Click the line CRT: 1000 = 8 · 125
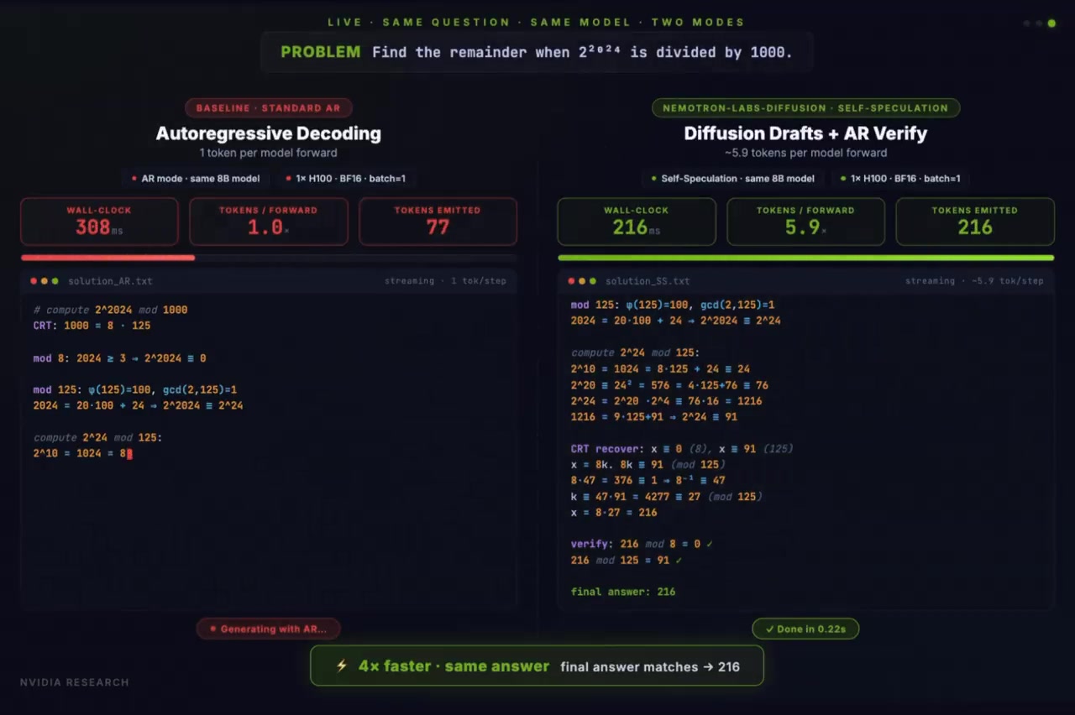 click(92, 326)
